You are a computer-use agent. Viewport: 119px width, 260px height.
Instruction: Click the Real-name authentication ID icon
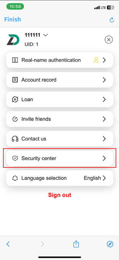(x=15, y=60)
